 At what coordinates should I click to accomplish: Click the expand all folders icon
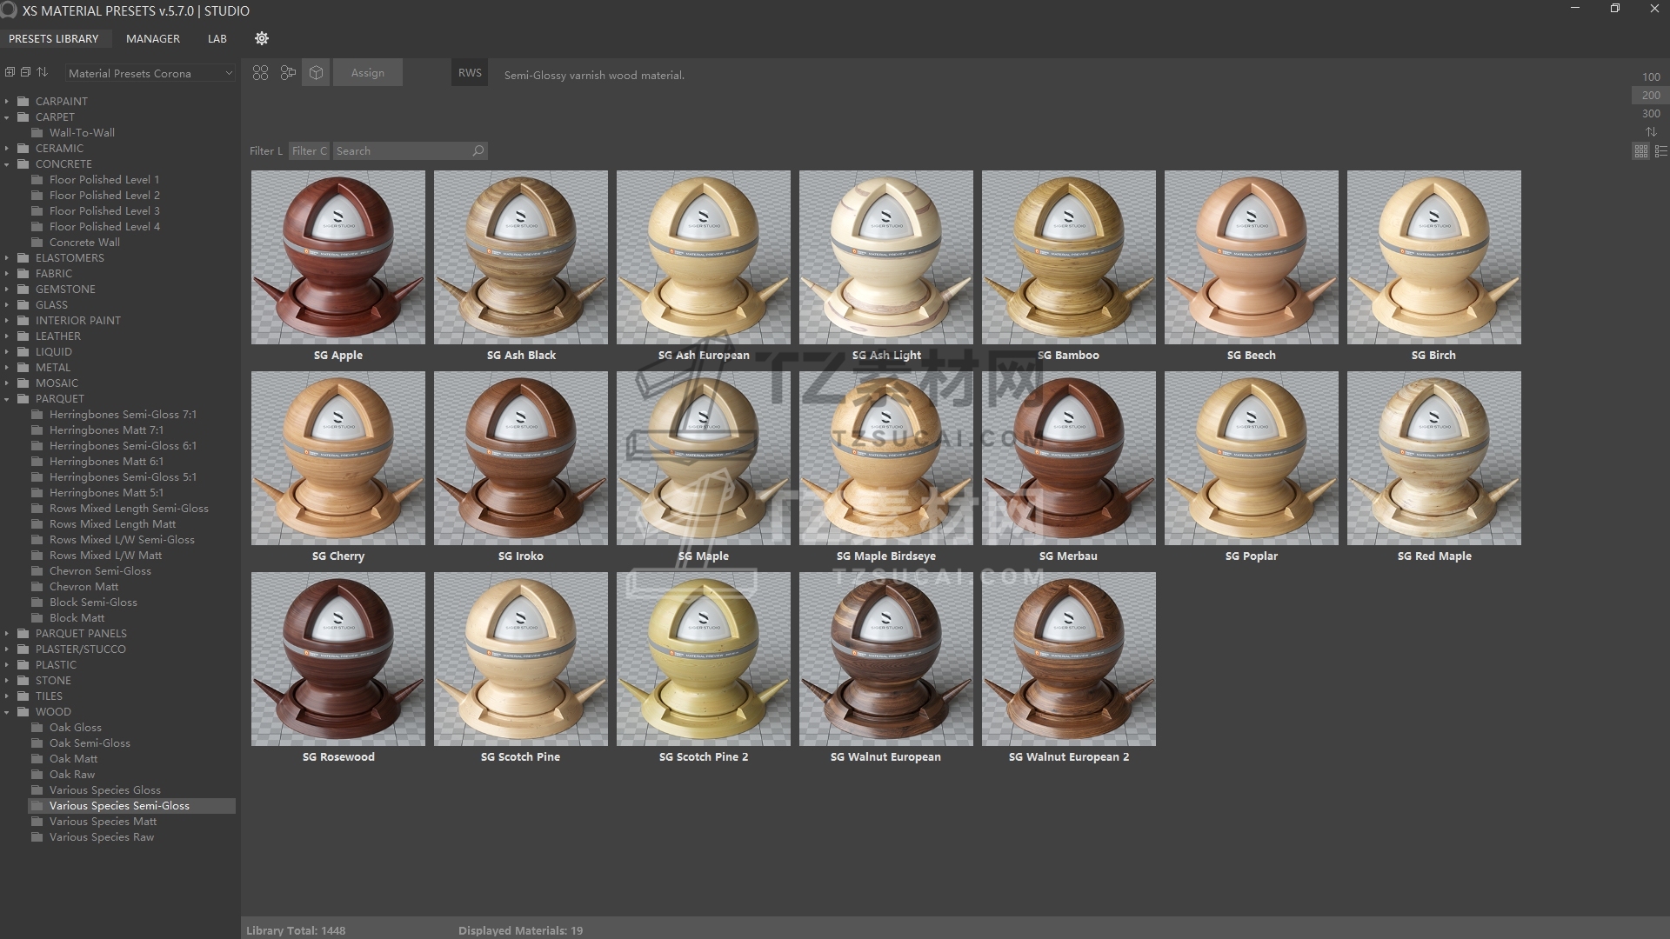[x=10, y=72]
